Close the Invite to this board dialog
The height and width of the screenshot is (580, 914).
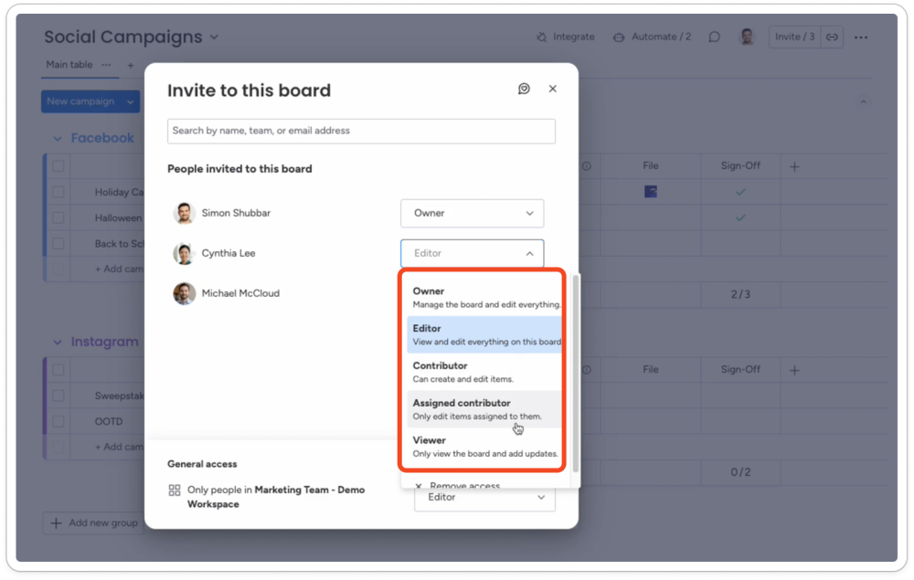[552, 89]
